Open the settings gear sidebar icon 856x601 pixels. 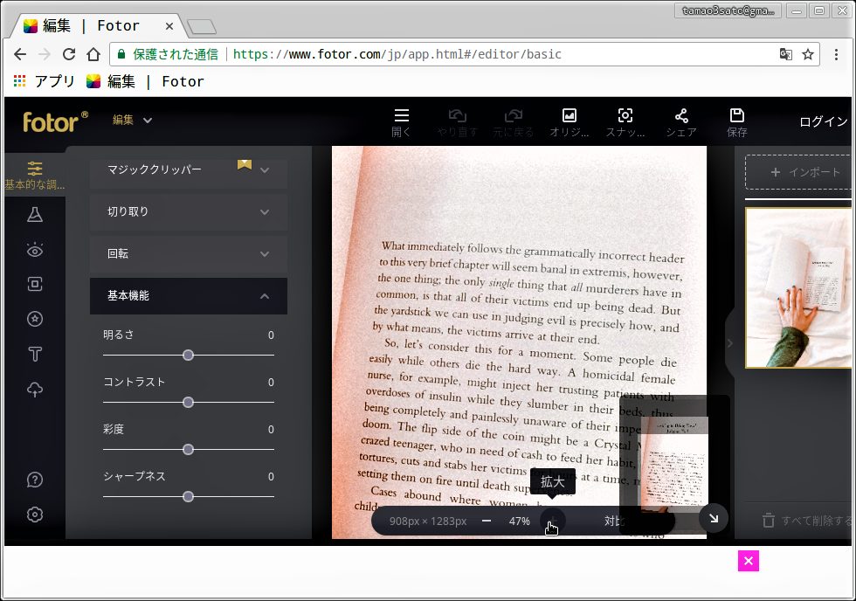[x=35, y=515]
